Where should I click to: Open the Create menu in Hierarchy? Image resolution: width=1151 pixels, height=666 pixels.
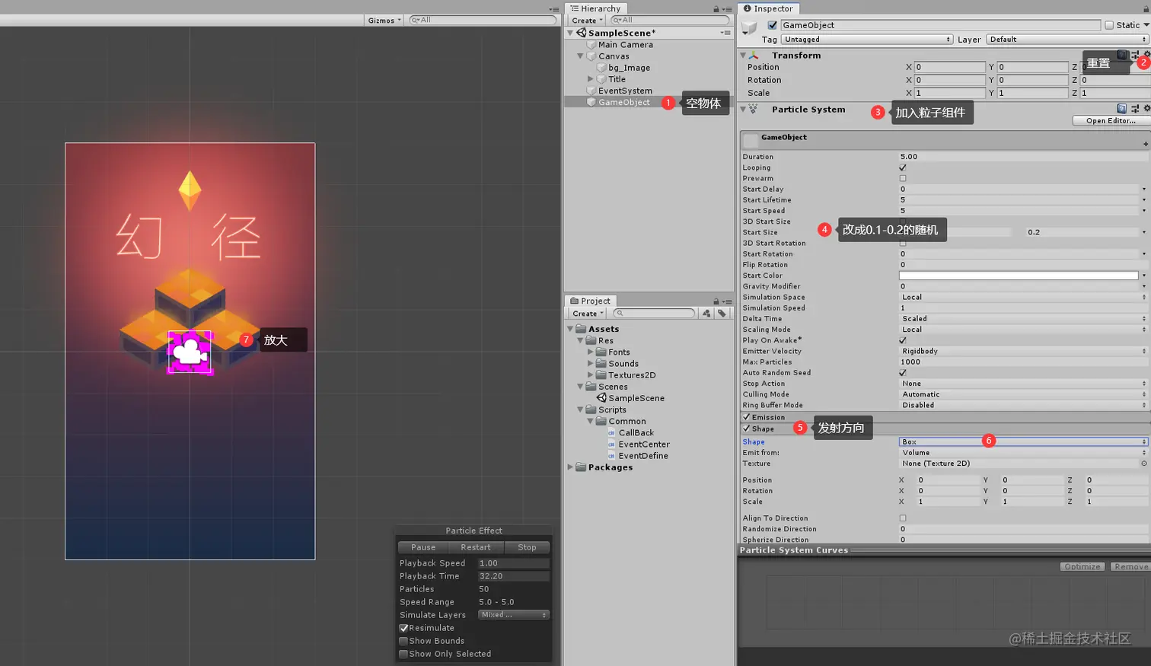(587, 21)
